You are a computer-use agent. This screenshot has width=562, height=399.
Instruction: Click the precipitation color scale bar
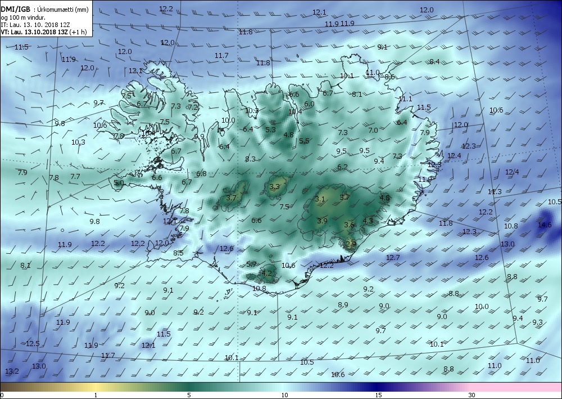coord(281,387)
